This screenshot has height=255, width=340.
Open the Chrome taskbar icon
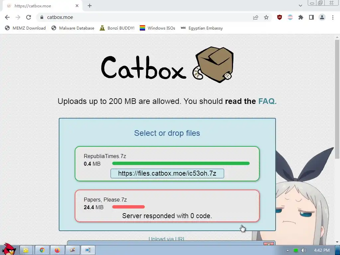[x=42, y=250]
